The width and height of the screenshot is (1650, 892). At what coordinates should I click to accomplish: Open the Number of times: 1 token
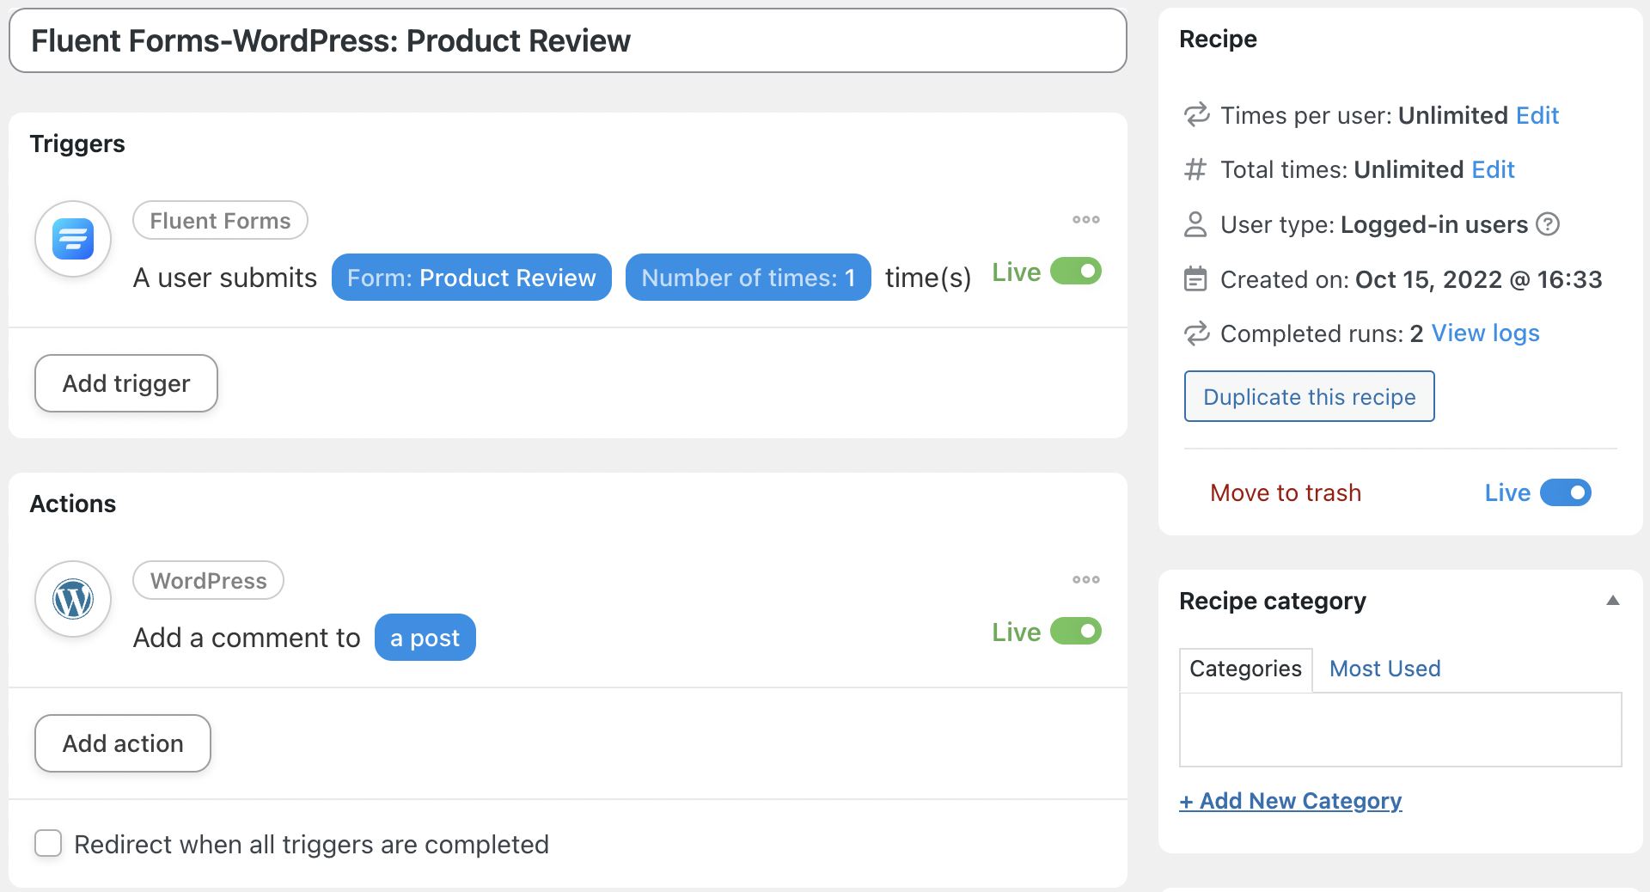click(x=749, y=278)
